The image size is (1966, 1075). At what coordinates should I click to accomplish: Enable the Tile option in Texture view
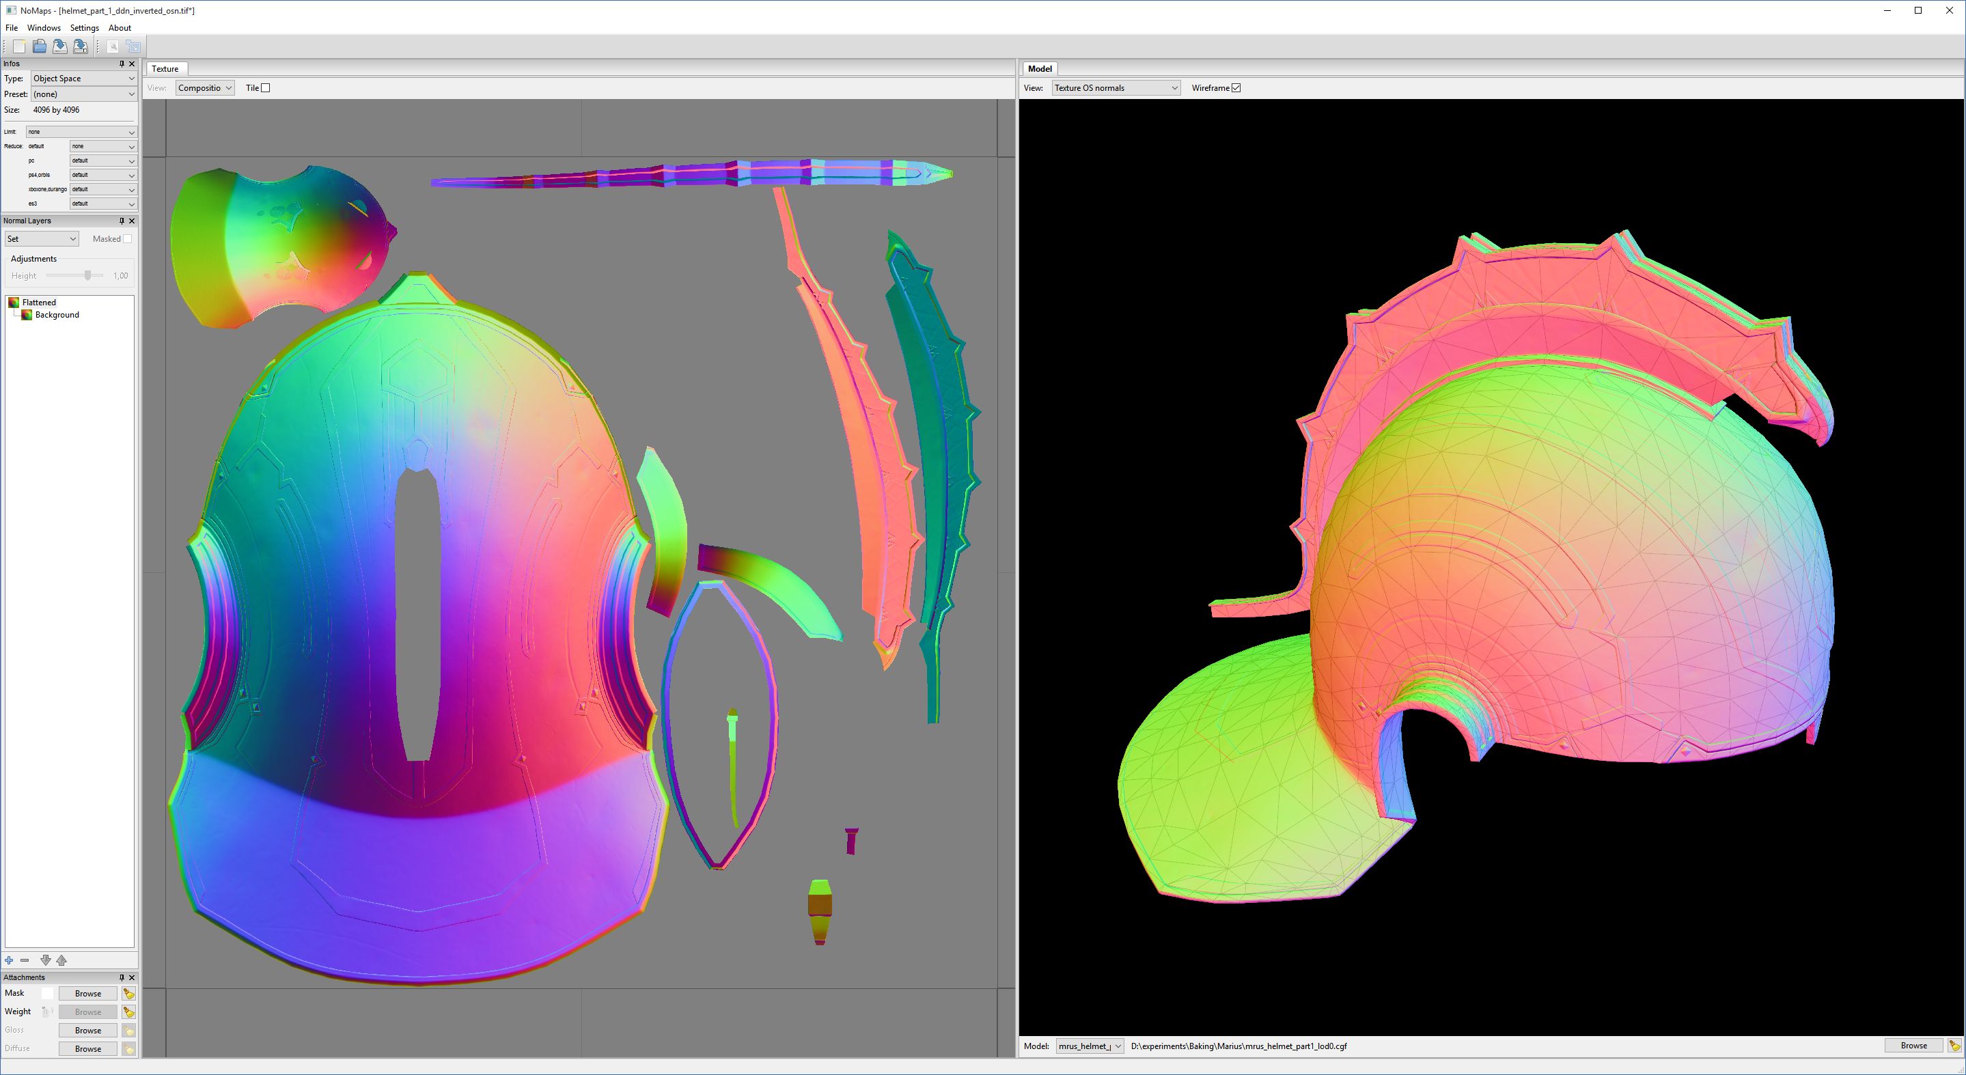265,87
